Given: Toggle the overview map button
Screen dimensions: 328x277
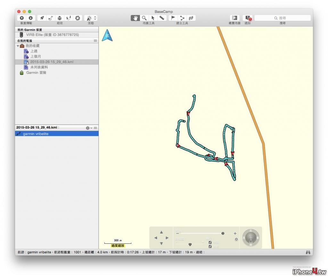Looking at the screenshot, I should pyautogui.click(x=234, y=18).
